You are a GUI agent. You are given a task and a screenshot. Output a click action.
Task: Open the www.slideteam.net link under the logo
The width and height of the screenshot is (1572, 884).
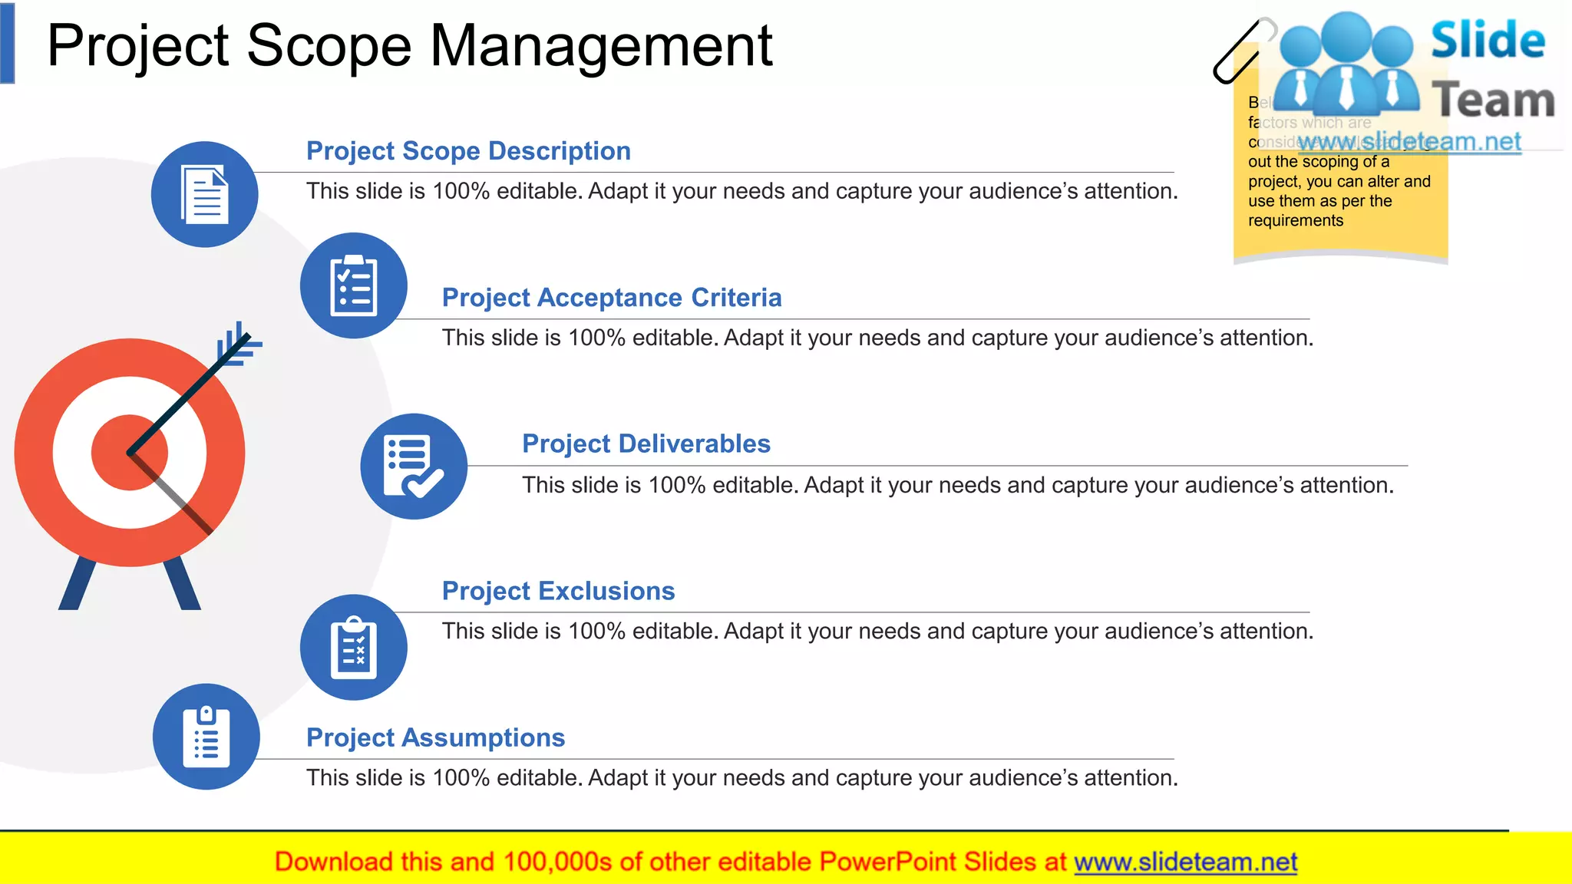1409,142
